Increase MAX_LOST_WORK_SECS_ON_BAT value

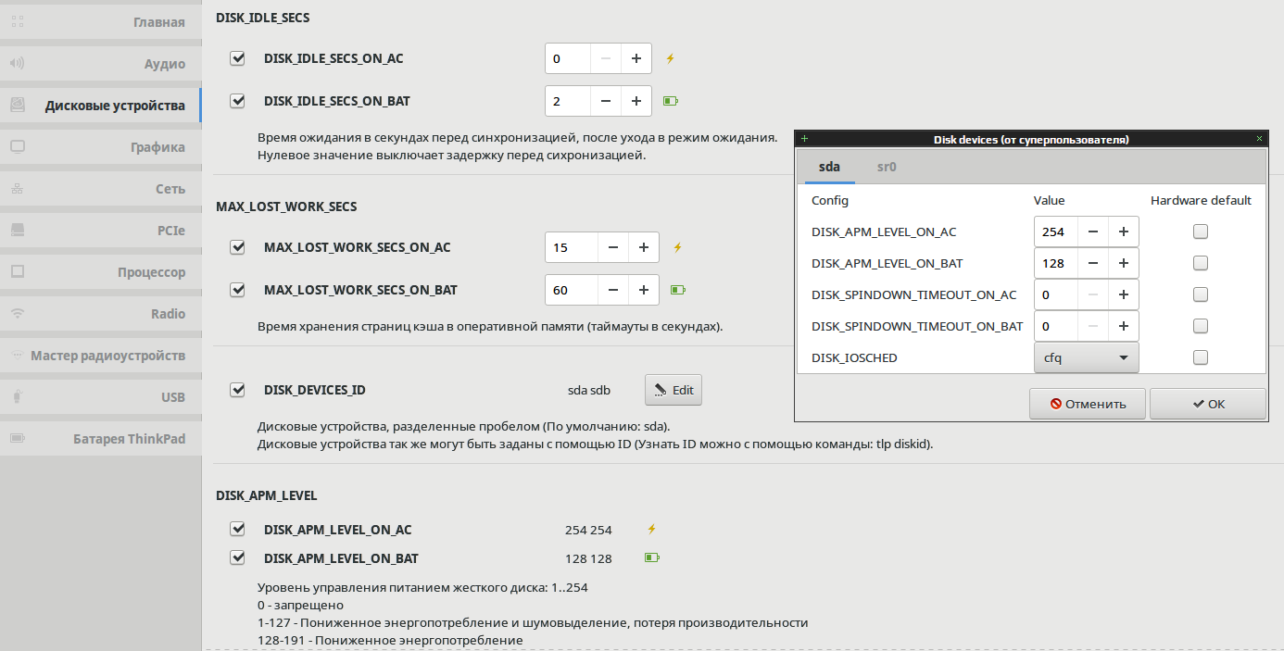pyautogui.click(x=643, y=290)
